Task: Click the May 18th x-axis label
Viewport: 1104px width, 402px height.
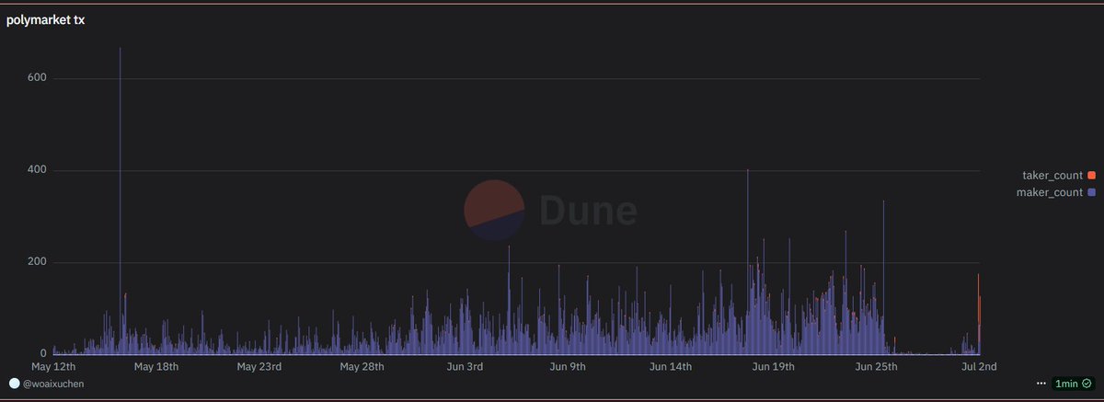Action: (156, 366)
